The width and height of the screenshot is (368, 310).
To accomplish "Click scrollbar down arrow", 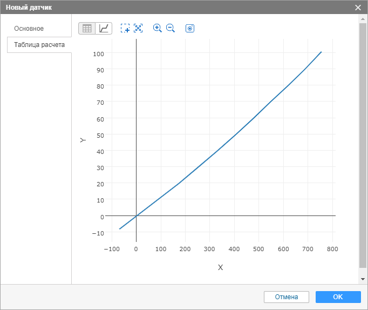I will pos(363,279).
